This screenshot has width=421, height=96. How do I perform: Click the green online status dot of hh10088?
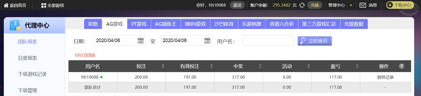point(101,77)
